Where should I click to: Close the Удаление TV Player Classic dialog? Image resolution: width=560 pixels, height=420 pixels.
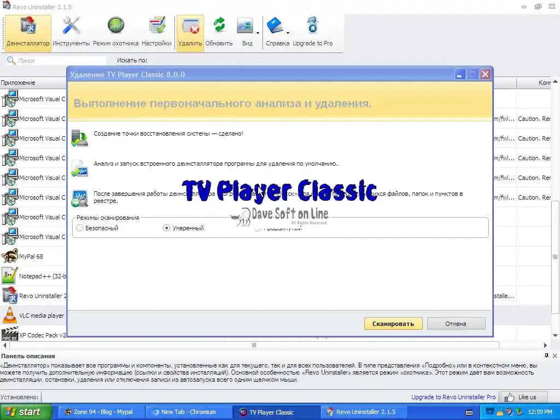485,74
